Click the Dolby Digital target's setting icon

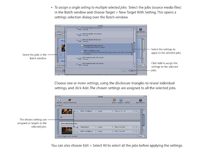click(x=77, y=127)
